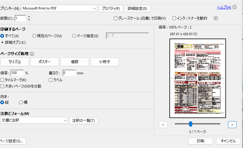
Task: Select the ポスター page sizing tab
Action: click(x=45, y=62)
